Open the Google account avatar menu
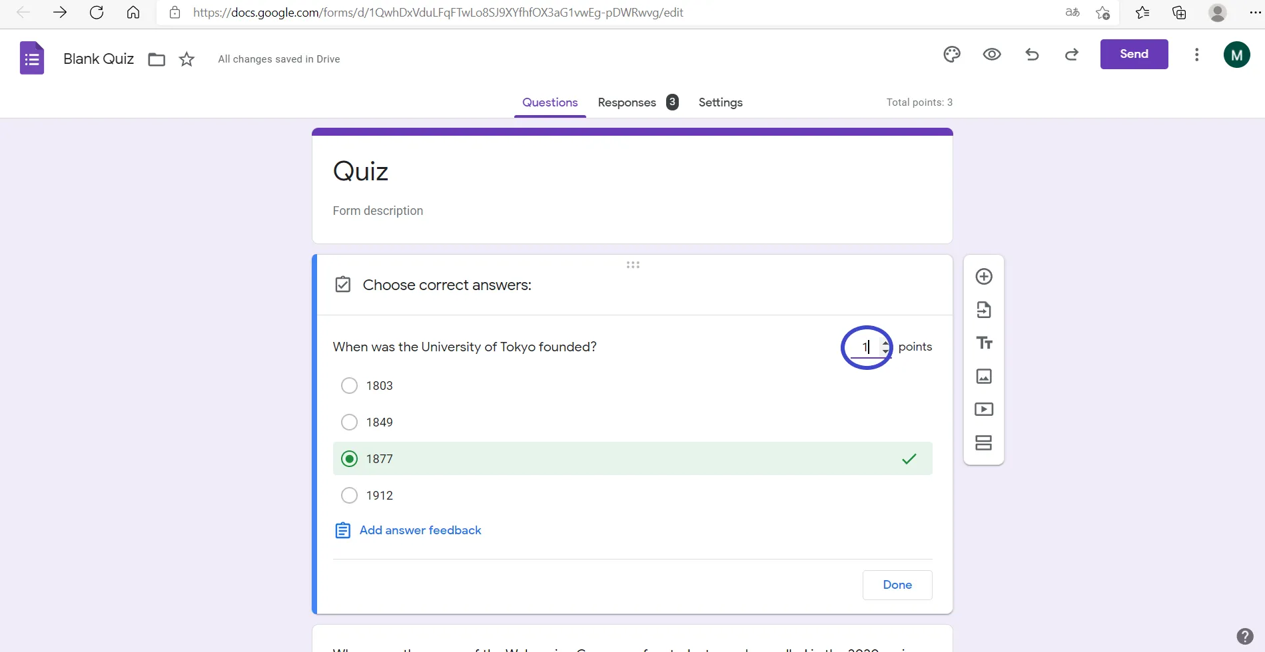The height and width of the screenshot is (652, 1265). pyautogui.click(x=1236, y=55)
